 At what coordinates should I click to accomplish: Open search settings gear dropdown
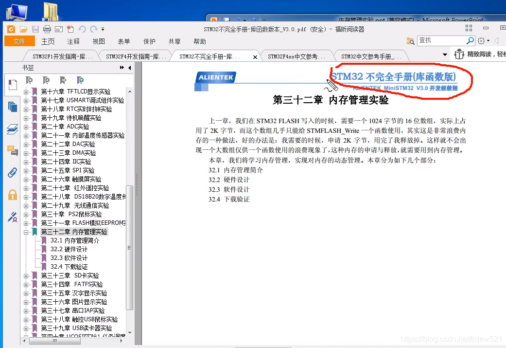(484, 41)
